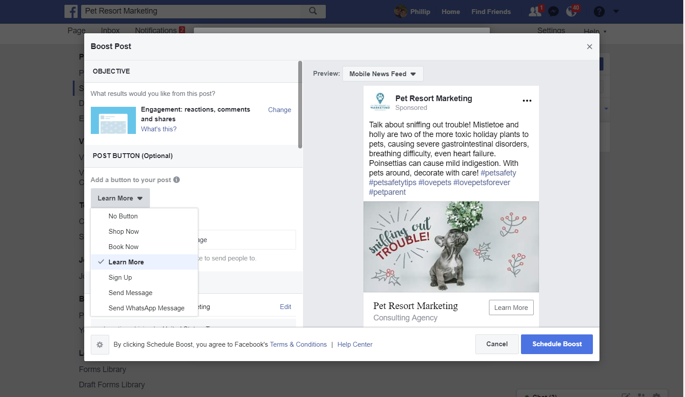This screenshot has width=685, height=397.
Task: Open Find Friends in top bar
Action: (x=491, y=12)
